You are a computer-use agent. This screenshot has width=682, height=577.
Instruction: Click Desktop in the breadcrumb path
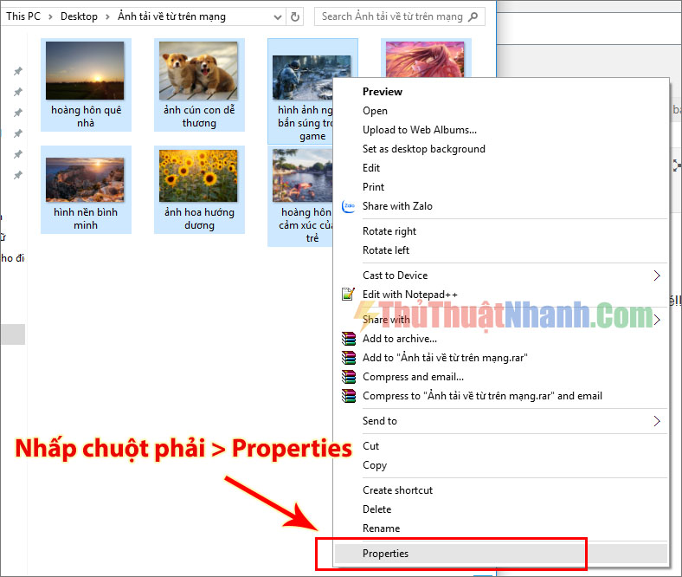click(79, 16)
